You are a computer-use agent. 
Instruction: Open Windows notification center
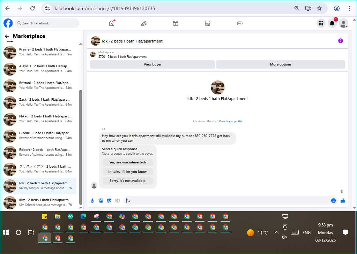[345, 232]
